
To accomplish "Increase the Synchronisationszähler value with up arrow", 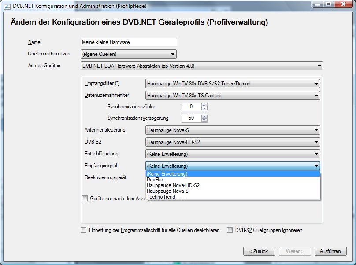I will point(204,105).
